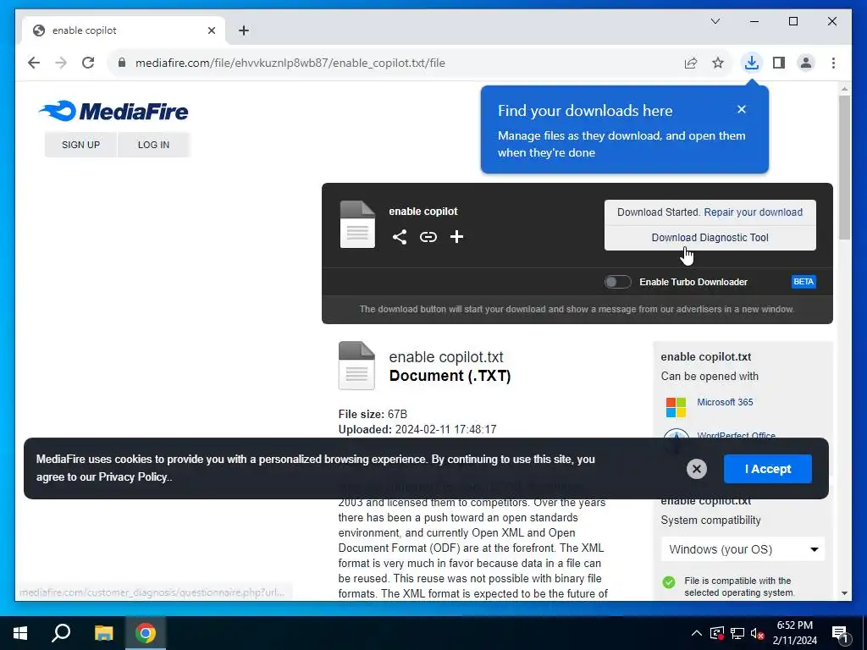Close the 'enable copilot' tab

pyautogui.click(x=211, y=30)
